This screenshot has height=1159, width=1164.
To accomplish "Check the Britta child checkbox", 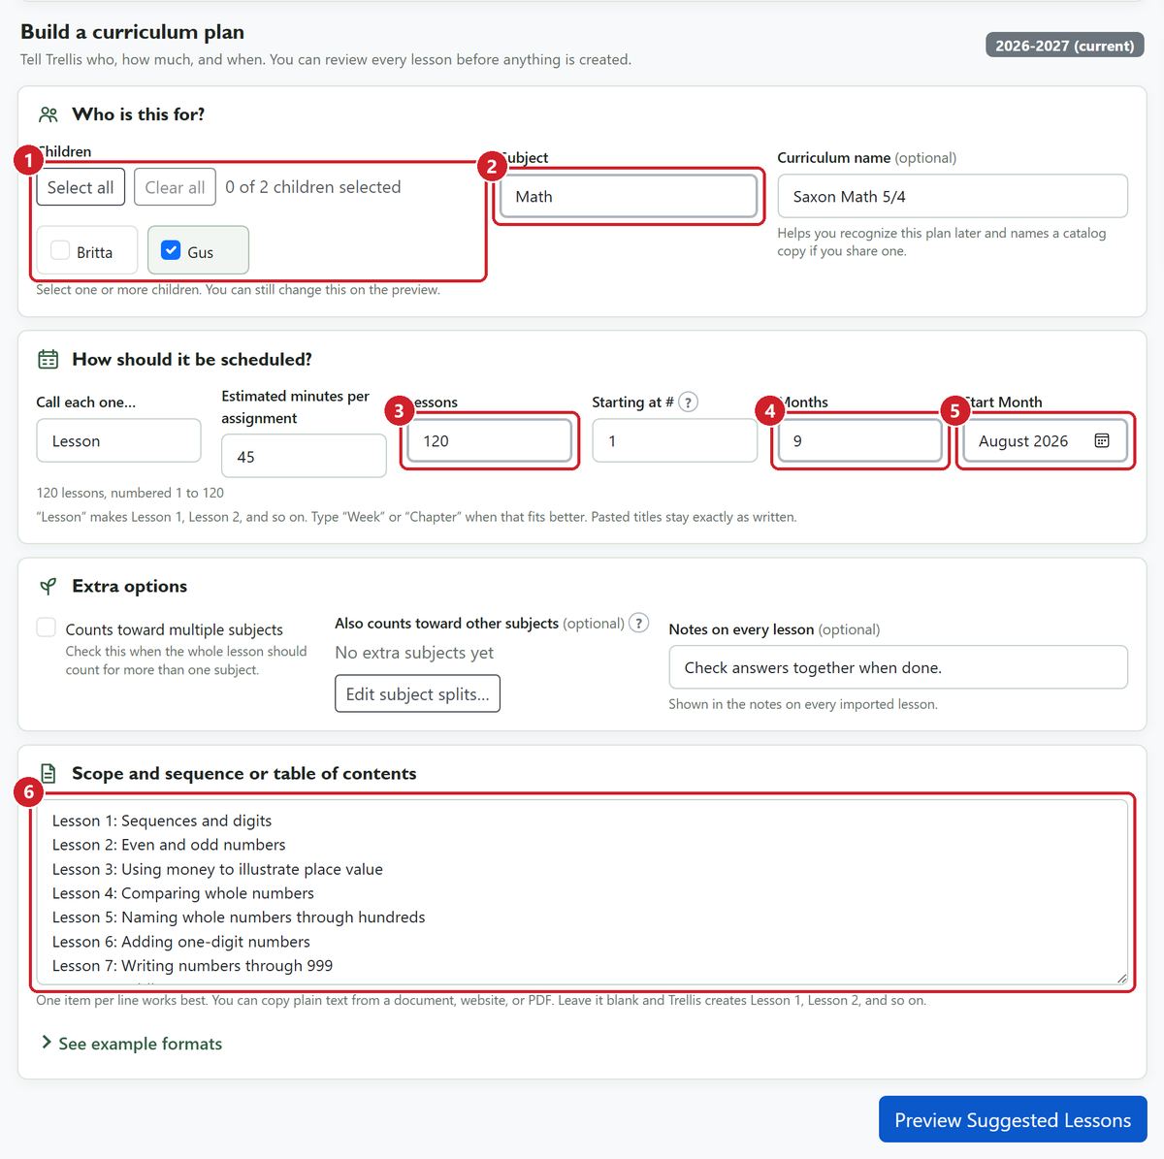I will point(60,250).
